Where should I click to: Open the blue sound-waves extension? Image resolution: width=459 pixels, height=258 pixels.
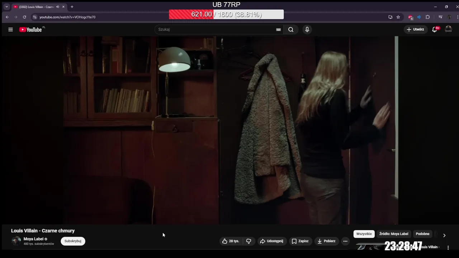click(419, 17)
